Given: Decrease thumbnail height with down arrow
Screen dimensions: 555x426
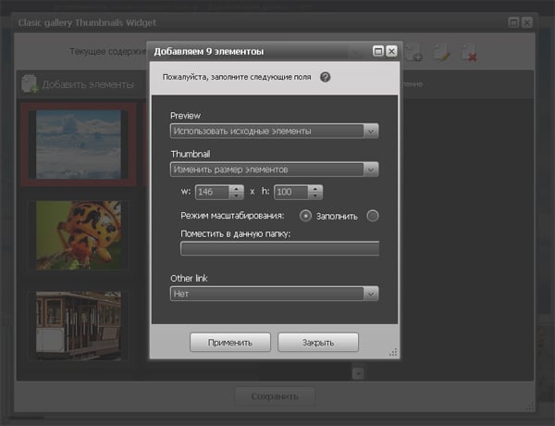Looking at the screenshot, I should pyautogui.click(x=315, y=196).
